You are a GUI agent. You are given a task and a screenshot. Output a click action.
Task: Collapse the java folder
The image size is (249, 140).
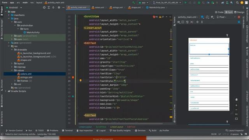click(x=9, y=19)
